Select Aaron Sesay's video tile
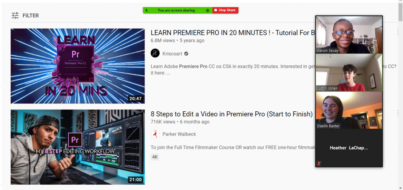This screenshot has height=190, width=403. tap(349, 35)
